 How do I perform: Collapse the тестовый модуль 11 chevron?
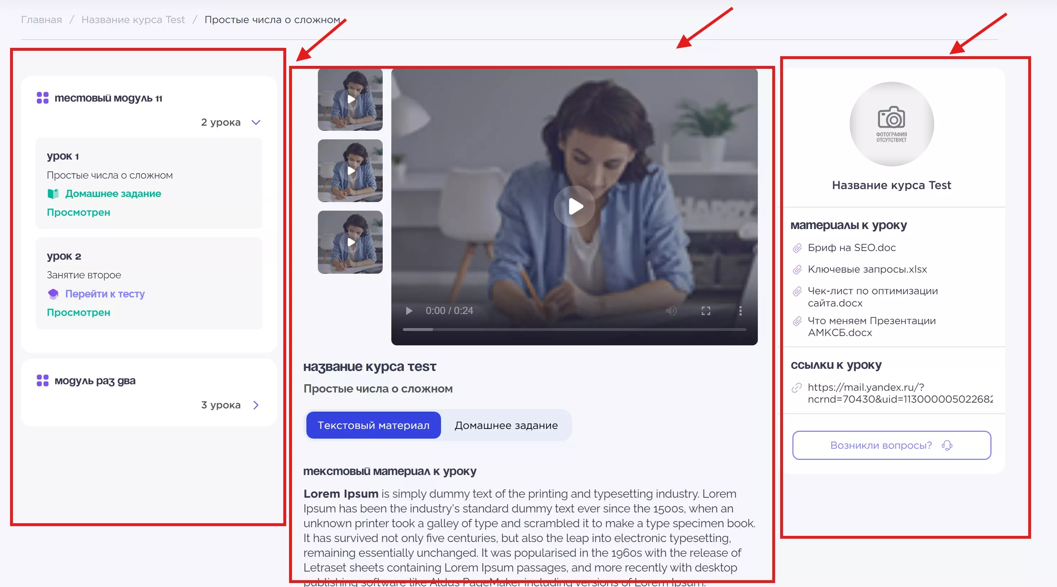click(256, 122)
